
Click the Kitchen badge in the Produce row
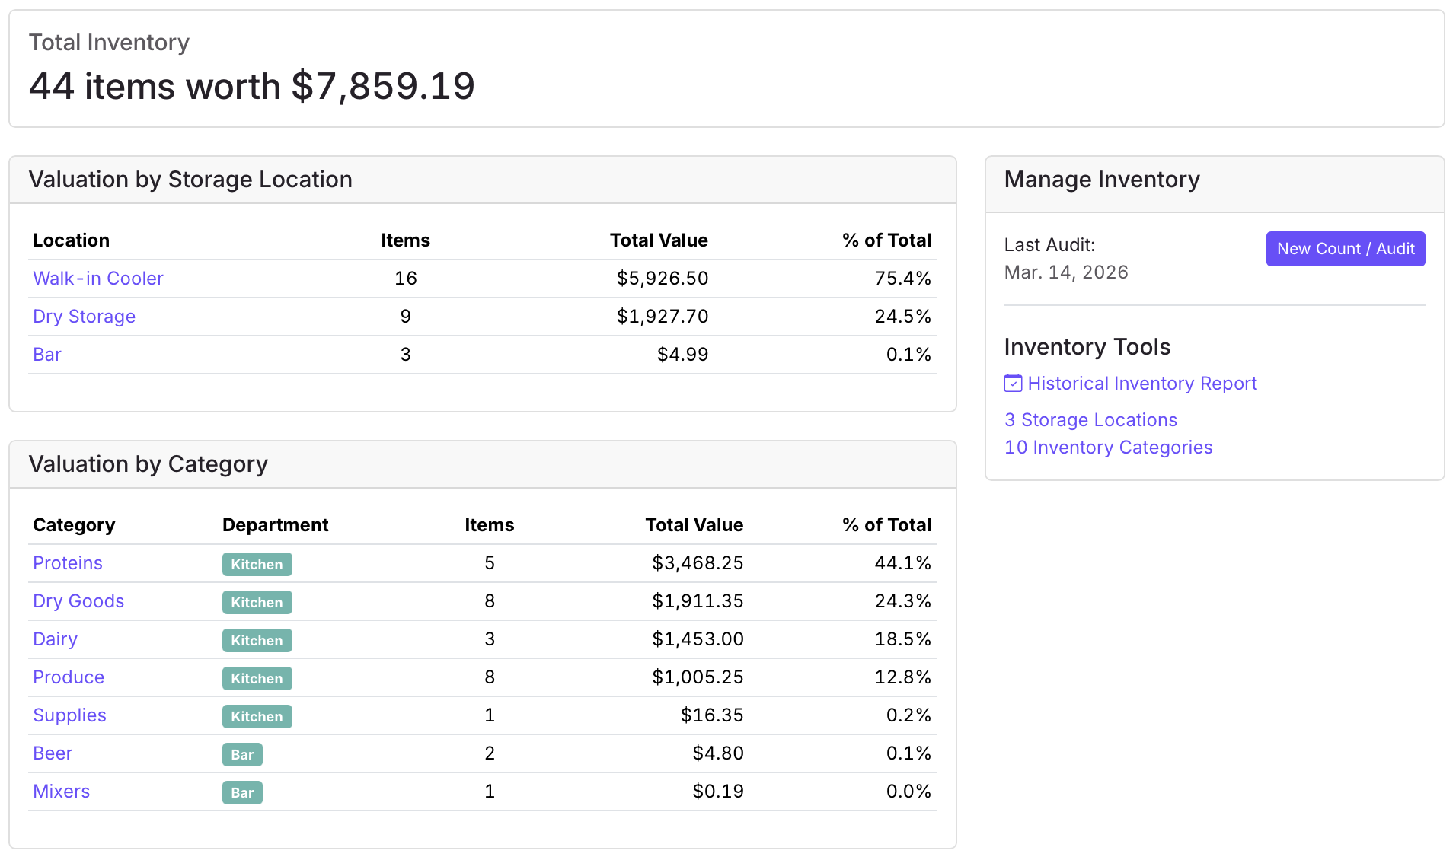(x=257, y=678)
